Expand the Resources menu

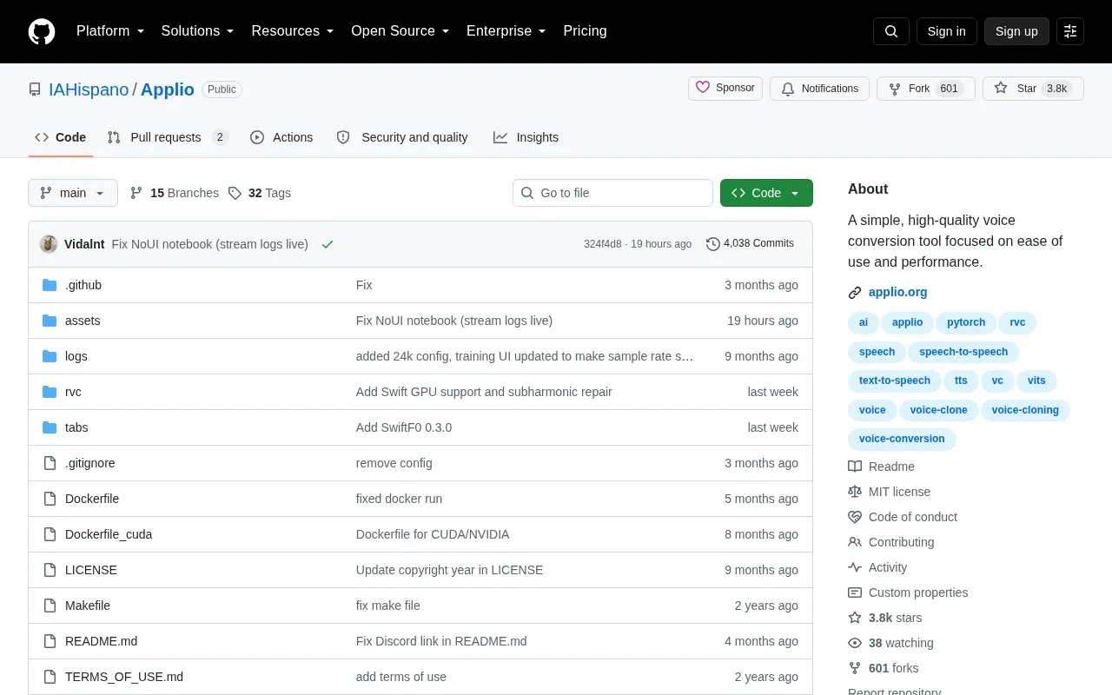click(x=293, y=31)
